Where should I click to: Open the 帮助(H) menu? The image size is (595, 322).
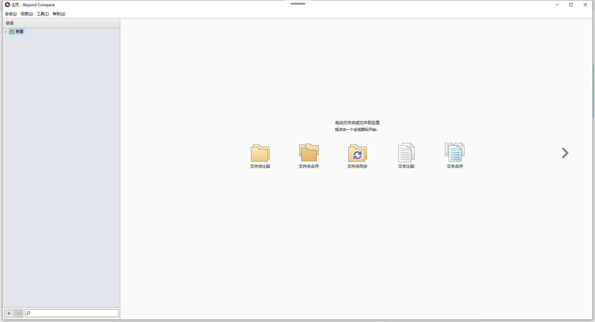(x=59, y=14)
